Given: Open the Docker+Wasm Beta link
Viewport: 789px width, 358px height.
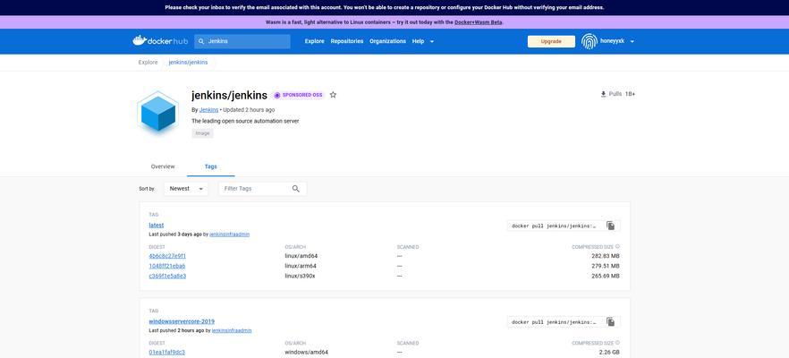Looking at the screenshot, I should coord(478,22).
